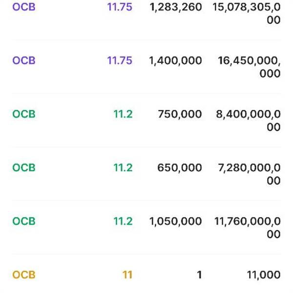Select the value 7,280,000,000
Screen dimensions: 293x293
pos(248,174)
